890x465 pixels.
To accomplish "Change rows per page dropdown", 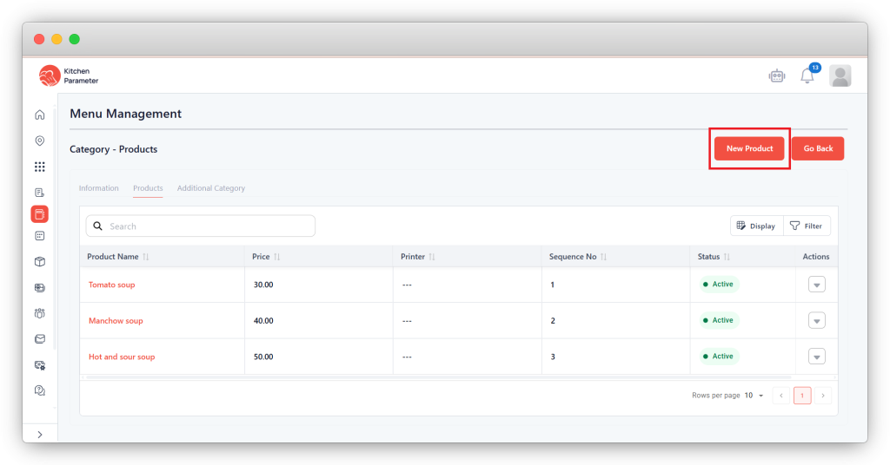I will (x=754, y=396).
